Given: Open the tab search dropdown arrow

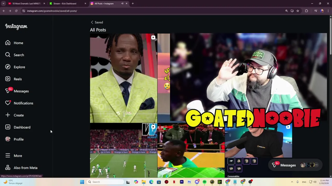Looking at the screenshot, I should pyautogui.click(x=3, y=4).
